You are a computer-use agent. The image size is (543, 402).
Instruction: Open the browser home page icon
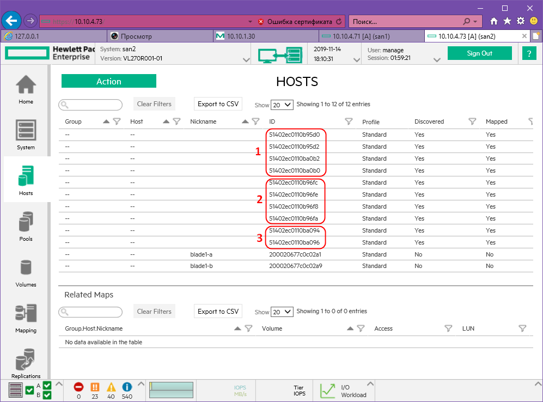click(x=494, y=21)
